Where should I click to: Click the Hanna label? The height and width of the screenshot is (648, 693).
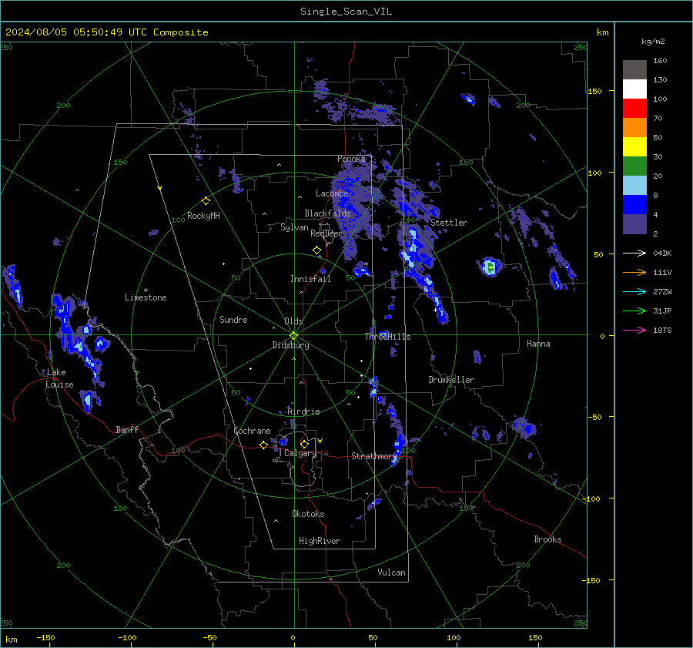[538, 344]
